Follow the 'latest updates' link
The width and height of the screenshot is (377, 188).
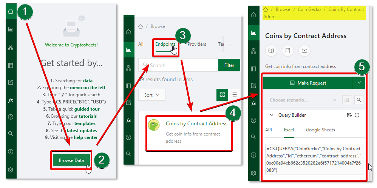coord(82,131)
